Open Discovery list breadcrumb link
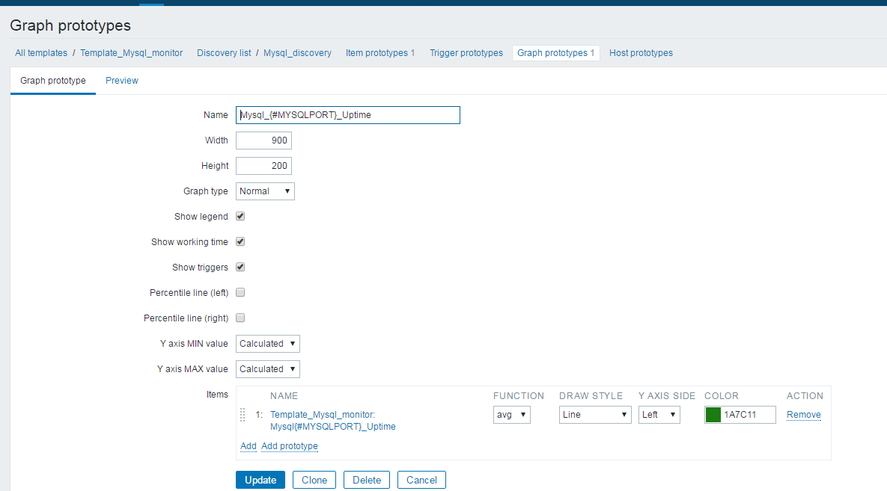887x491 pixels. (224, 53)
